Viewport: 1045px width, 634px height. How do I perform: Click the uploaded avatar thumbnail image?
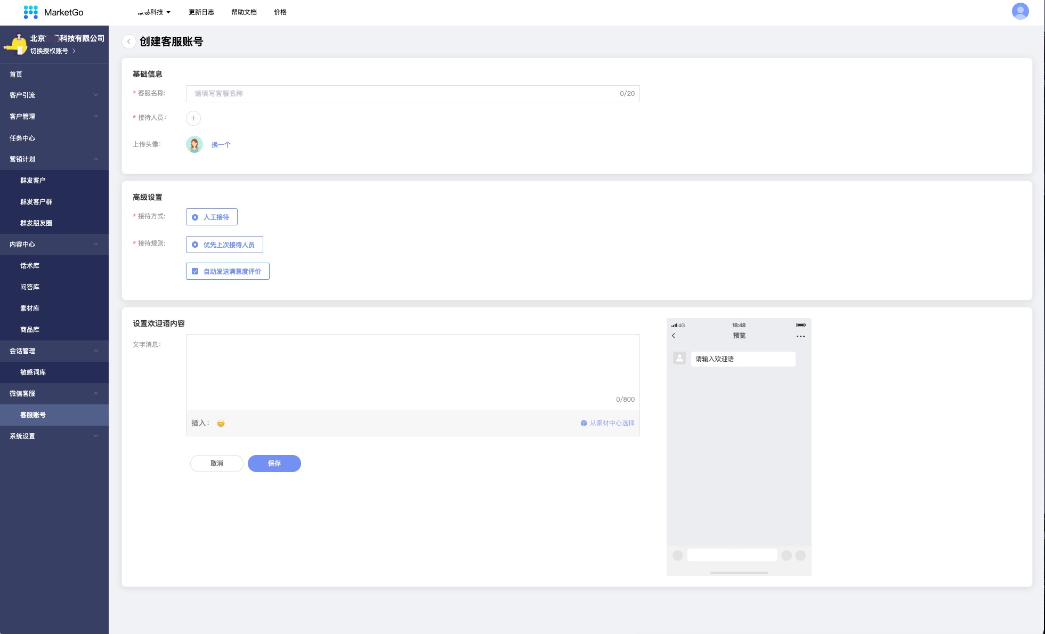[195, 144]
